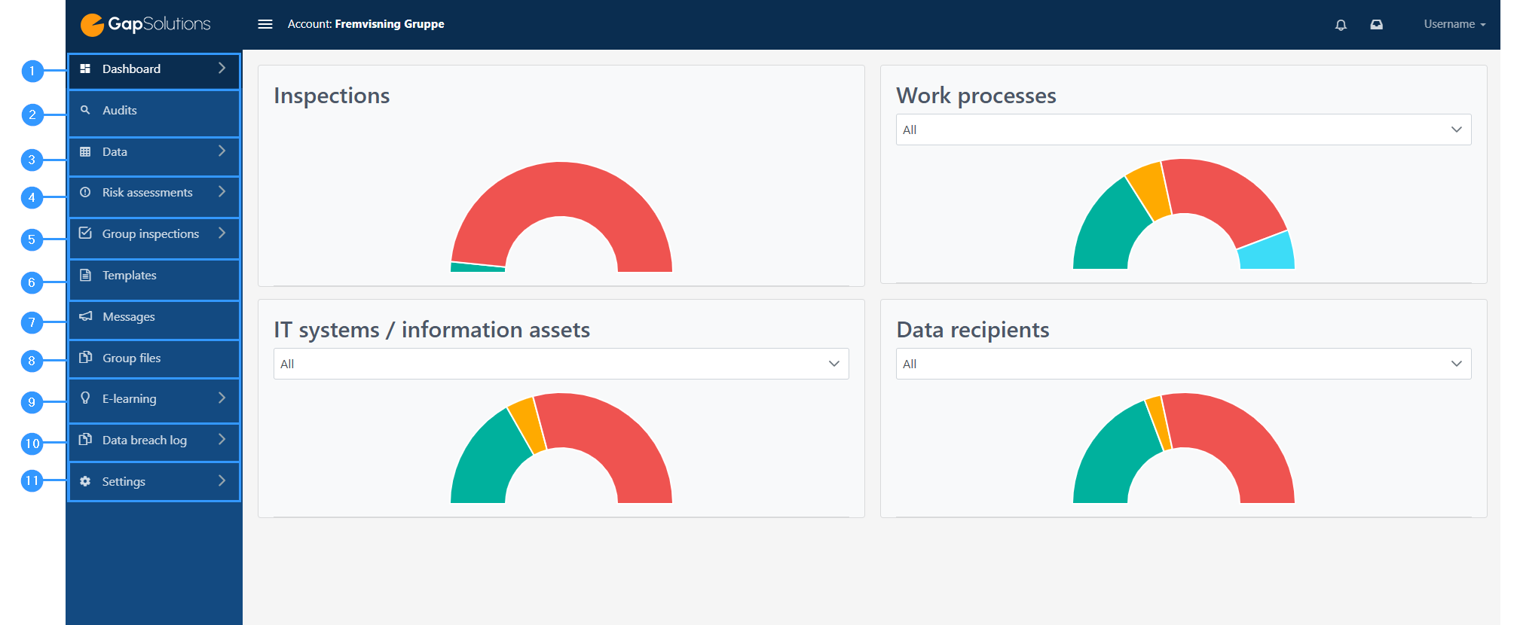Expand the Dashboard submenu chevron
The height and width of the screenshot is (625, 1517).
tap(222, 69)
